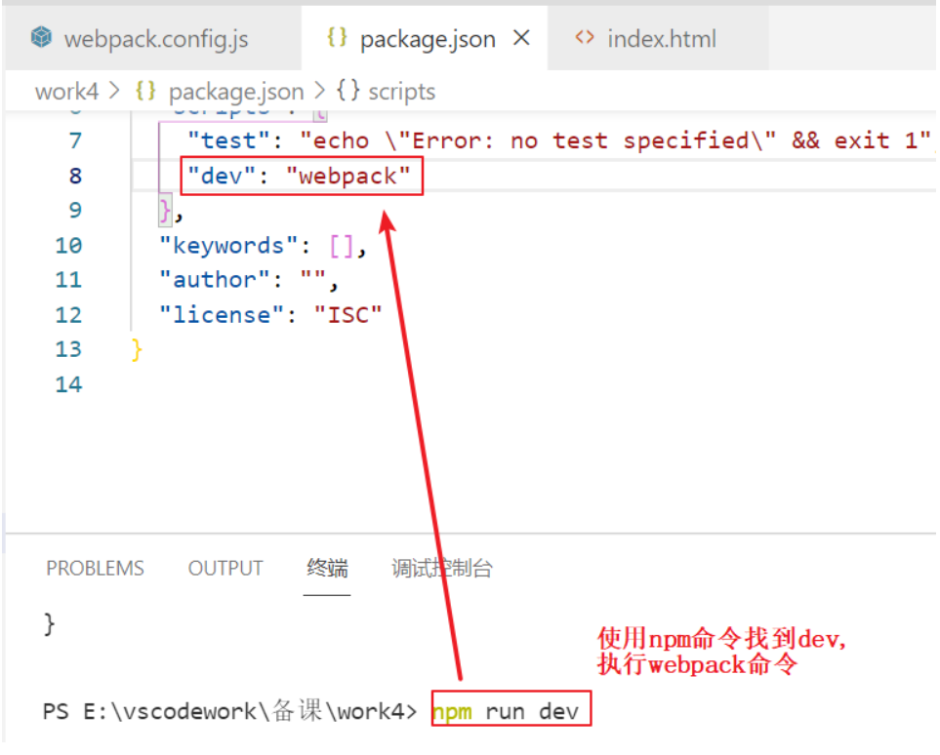Click braces icon before package.json breadcrumb
The image size is (940, 755).
(145, 91)
